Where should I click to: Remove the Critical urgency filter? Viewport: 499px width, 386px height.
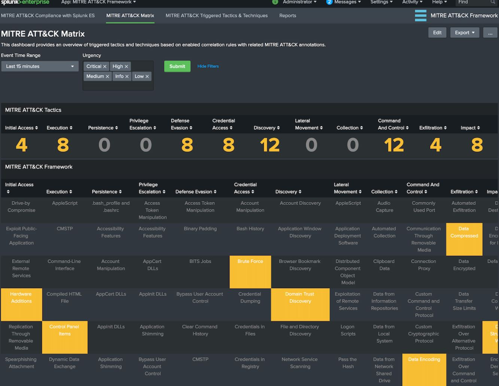click(105, 66)
